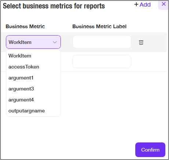Click the grey first row area right of the trash icon
This screenshot has width=169, height=160.
pyautogui.click(x=155, y=42)
